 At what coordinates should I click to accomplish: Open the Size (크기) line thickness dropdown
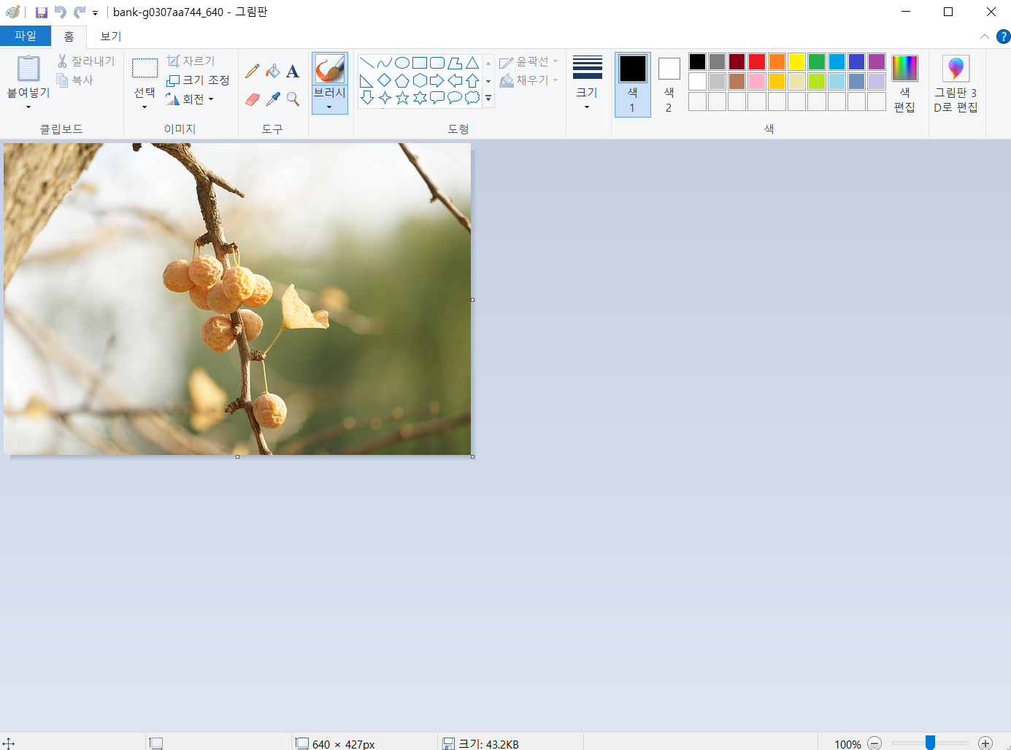(587, 82)
